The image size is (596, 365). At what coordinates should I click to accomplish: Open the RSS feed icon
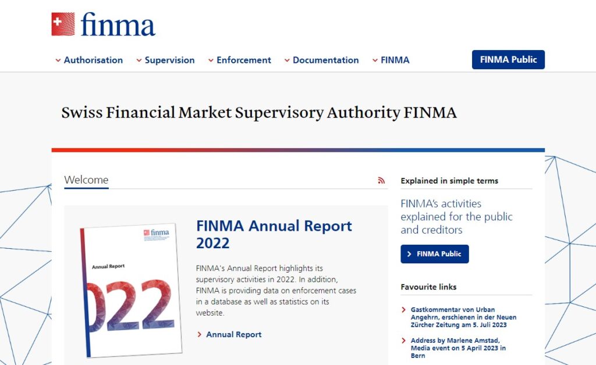[x=382, y=181]
